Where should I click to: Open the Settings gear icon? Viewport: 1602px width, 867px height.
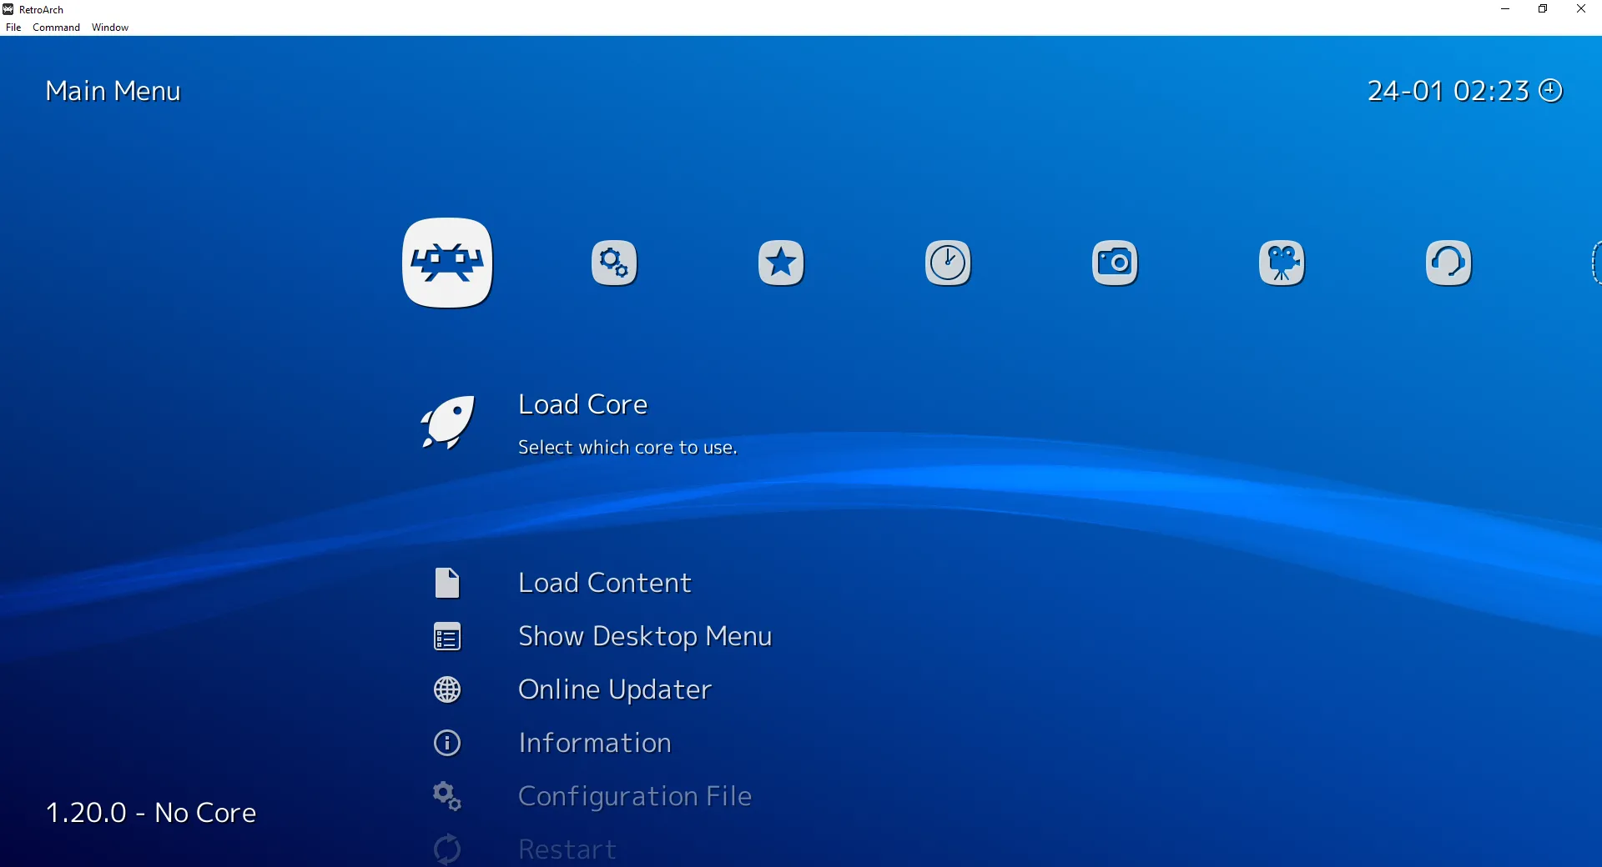pos(614,263)
